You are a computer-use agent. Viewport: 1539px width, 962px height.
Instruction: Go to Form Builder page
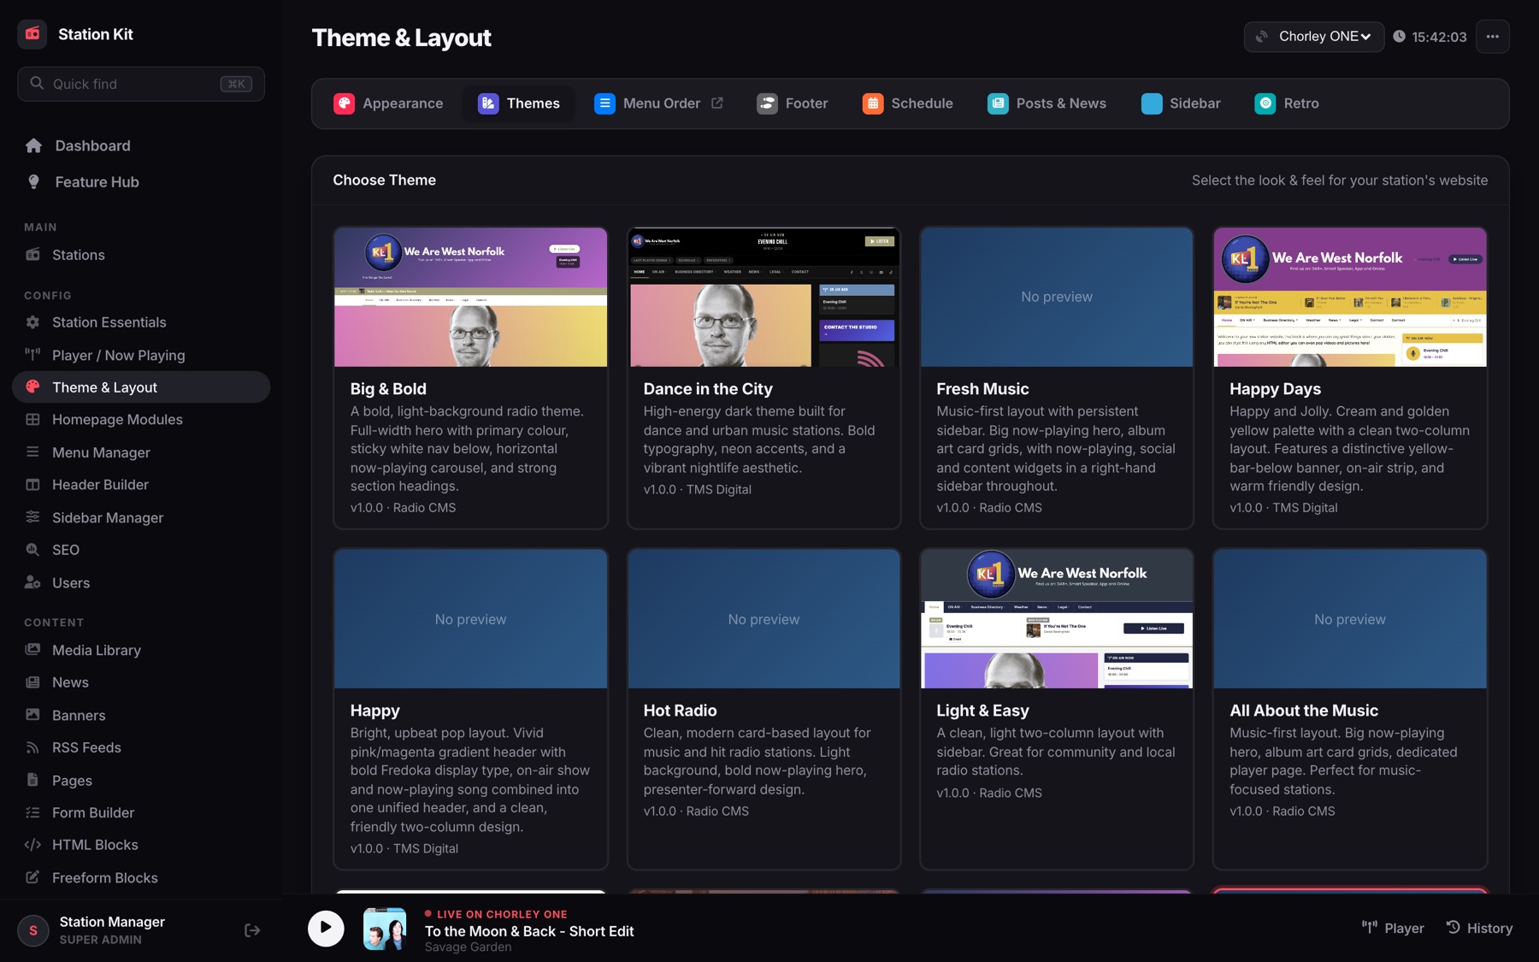click(x=93, y=812)
